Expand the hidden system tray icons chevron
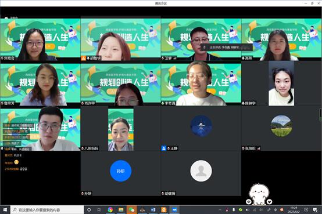Image resolution: width=322 pixels, height=214 pixels. point(220,210)
